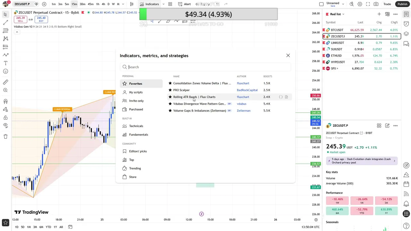This screenshot has height=231, width=411.
Task: Open Technicals built-in category
Action: tap(141, 126)
